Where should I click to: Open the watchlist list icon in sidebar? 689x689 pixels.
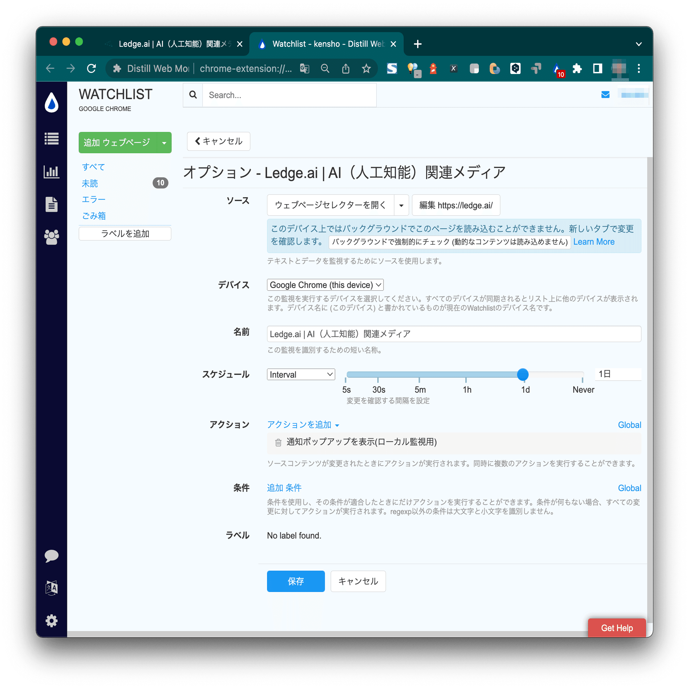[51, 139]
